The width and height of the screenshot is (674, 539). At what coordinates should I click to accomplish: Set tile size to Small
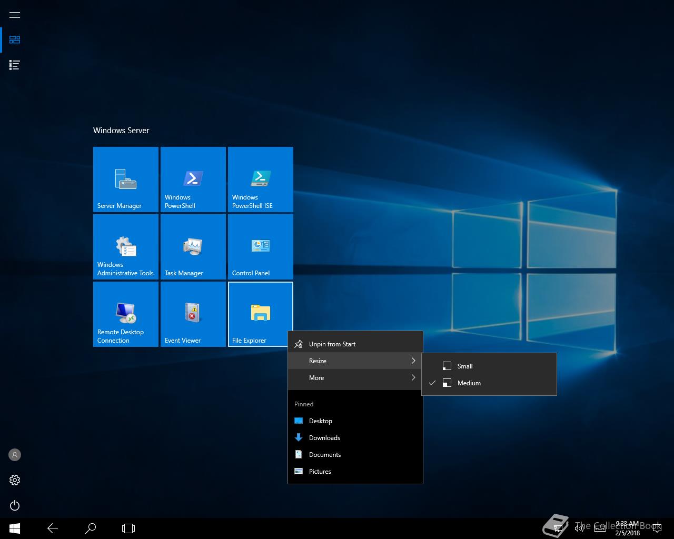coord(489,366)
